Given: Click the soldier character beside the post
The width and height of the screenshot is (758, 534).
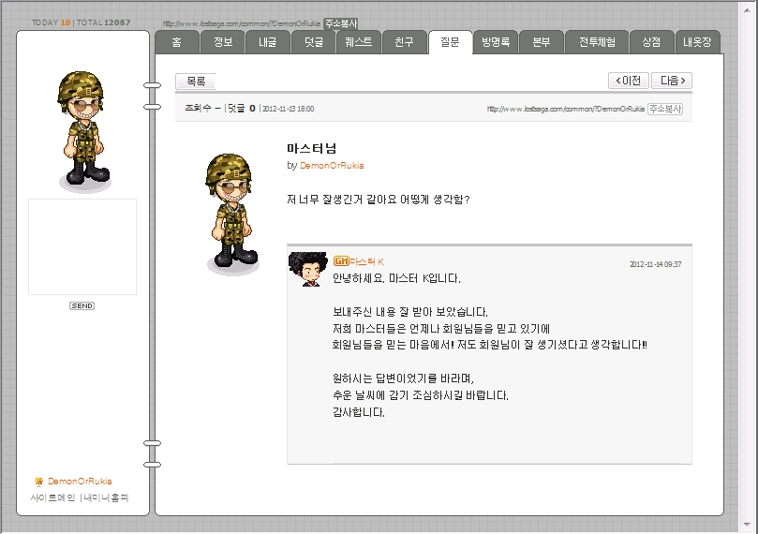Looking at the screenshot, I should (231, 213).
